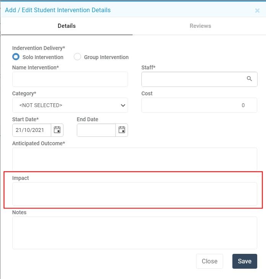Viewport: 266px width, 279px height.
Task: Choose the Group Intervention radio option
Action: tap(78, 57)
